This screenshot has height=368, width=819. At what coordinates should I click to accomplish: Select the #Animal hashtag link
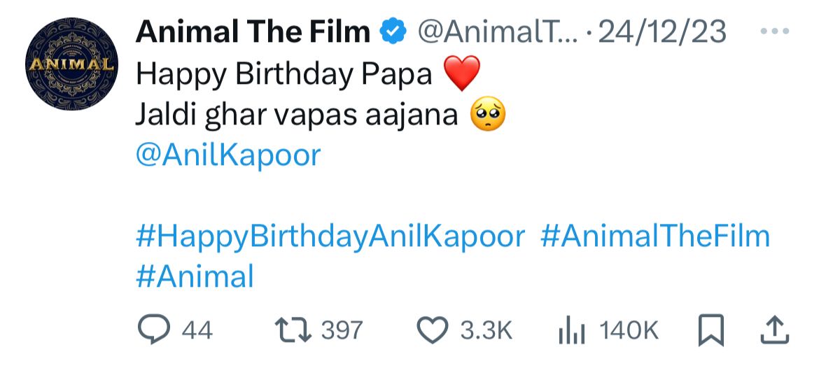point(195,276)
